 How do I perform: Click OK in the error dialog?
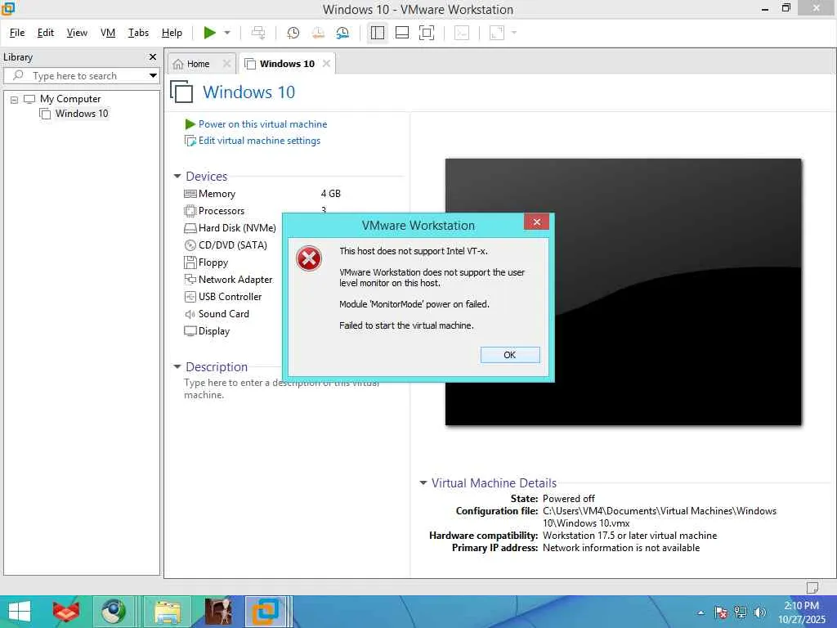(x=510, y=355)
